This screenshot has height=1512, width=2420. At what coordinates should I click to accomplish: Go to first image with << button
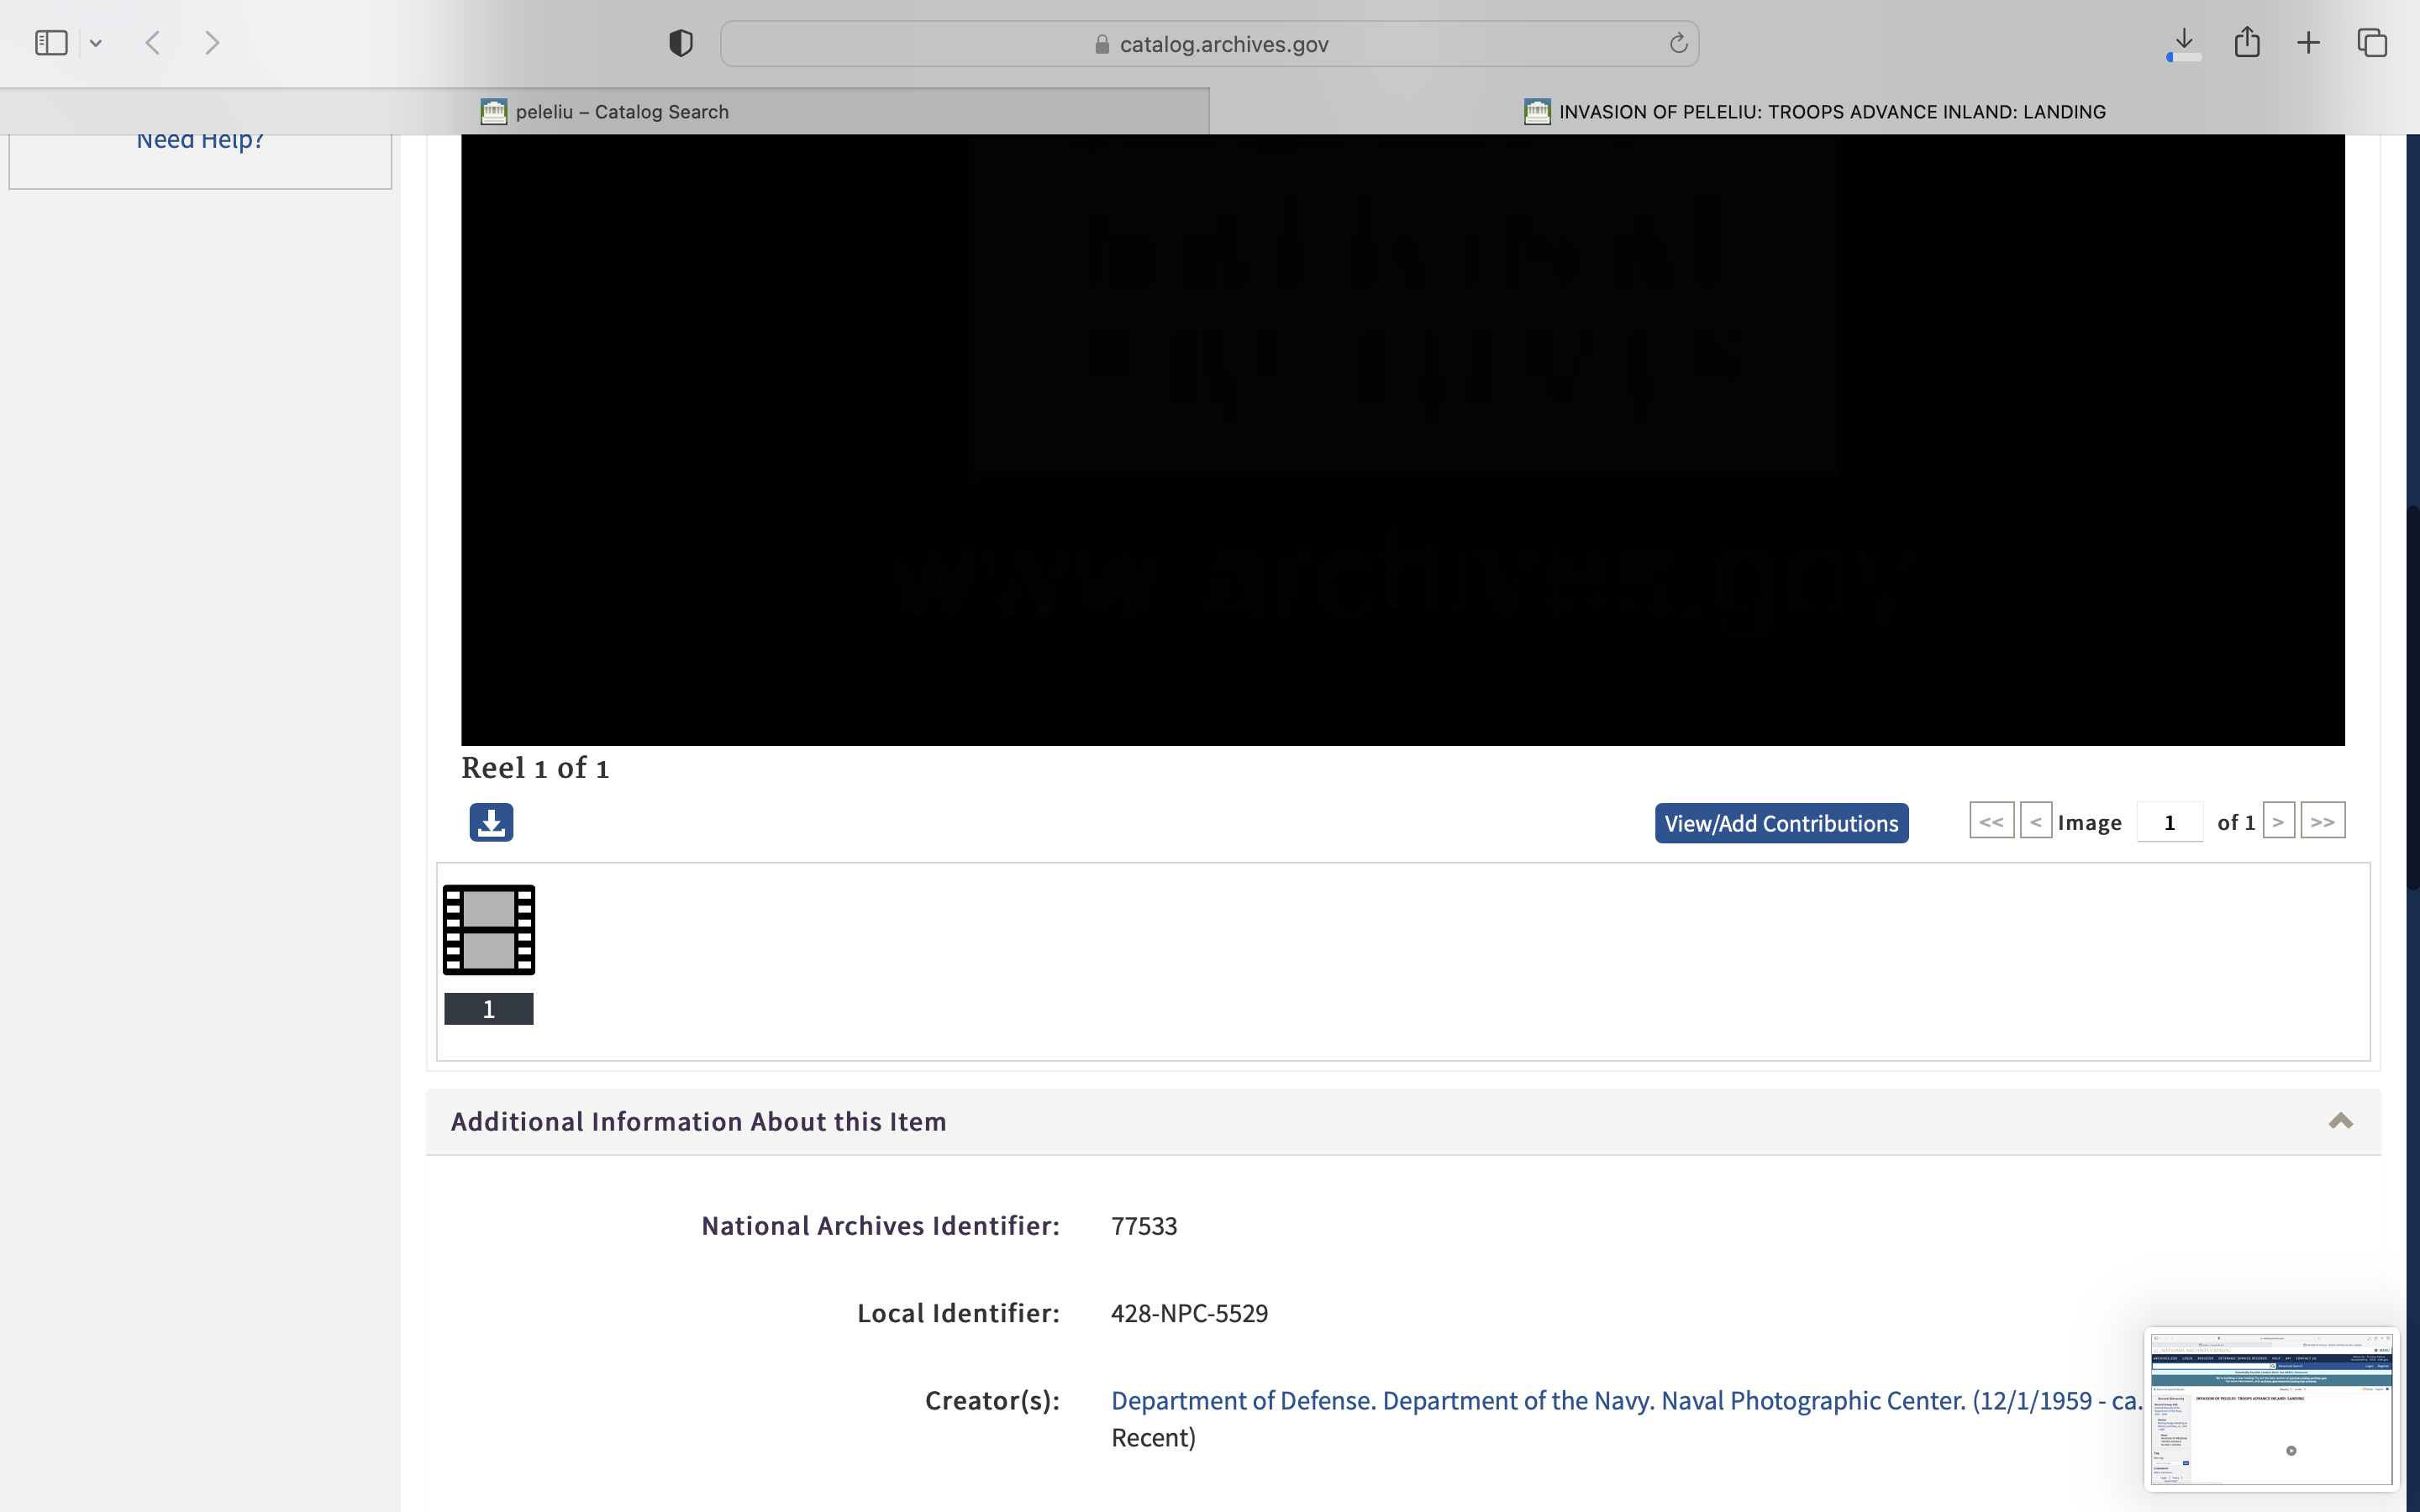[1991, 822]
